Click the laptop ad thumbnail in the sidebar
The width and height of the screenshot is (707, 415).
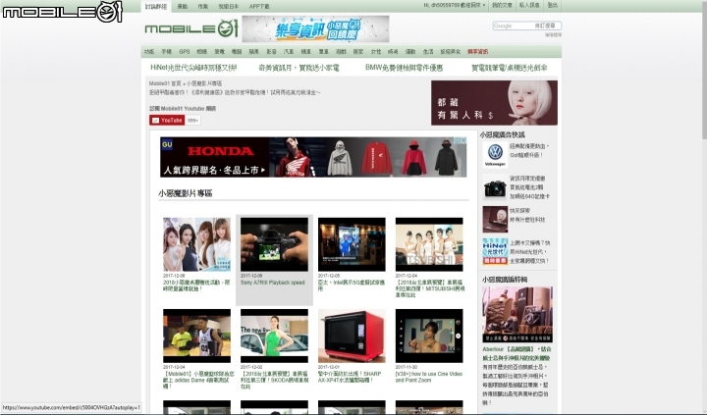pyautogui.click(x=495, y=220)
